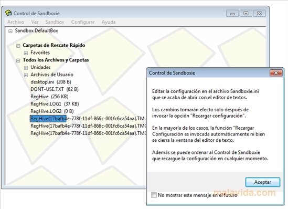Select the Carpetas de Rescate Rápido heading

pos(54,45)
